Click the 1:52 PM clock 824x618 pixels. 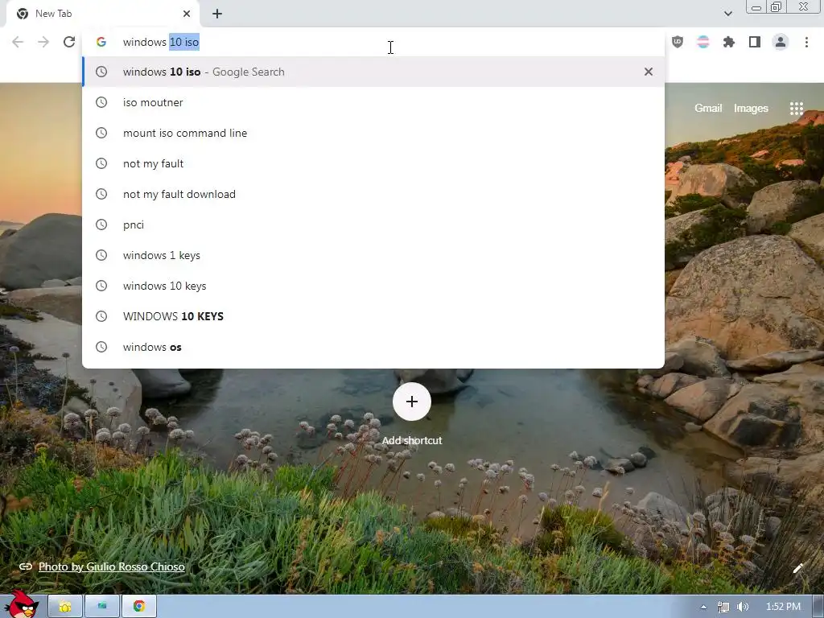coord(783,607)
